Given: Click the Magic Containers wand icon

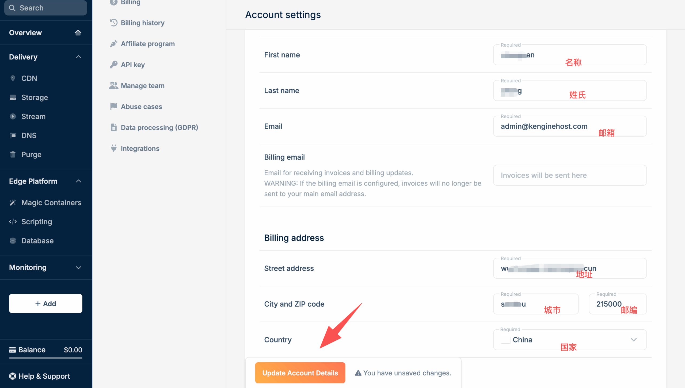Looking at the screenshot, I should pyautogui.click(x=13, y=203).
